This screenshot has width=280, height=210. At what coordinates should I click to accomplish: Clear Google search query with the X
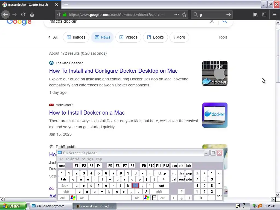212,21
